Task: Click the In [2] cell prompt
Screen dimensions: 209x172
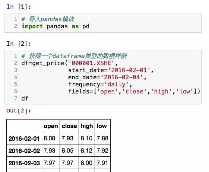Action: (19, 44)
